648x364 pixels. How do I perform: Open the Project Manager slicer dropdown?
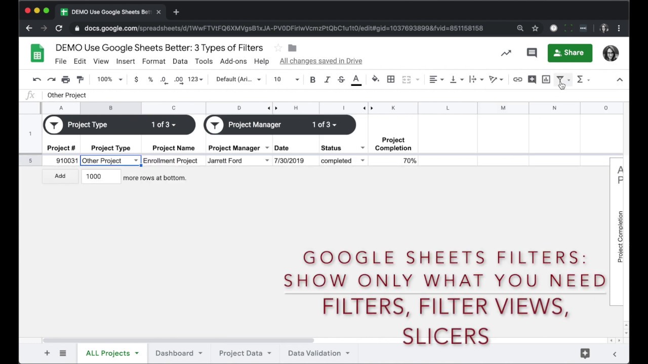coord(325,125)
